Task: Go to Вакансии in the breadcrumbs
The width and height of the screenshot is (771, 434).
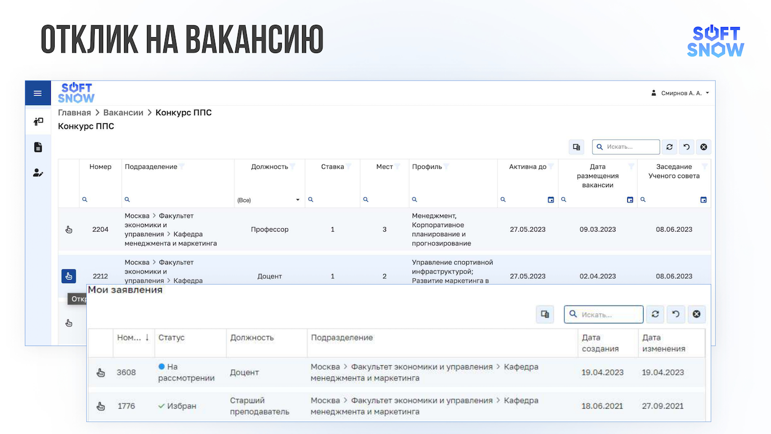Action: coord(123,113)
